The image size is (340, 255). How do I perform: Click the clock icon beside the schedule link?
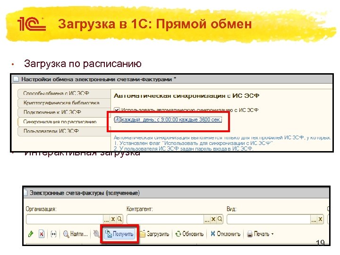[117, 119]
